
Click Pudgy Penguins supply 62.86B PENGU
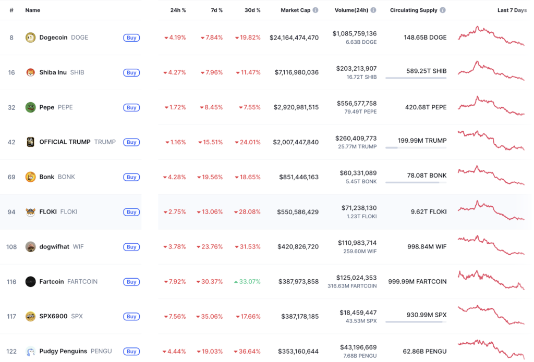tap(424, 352)
